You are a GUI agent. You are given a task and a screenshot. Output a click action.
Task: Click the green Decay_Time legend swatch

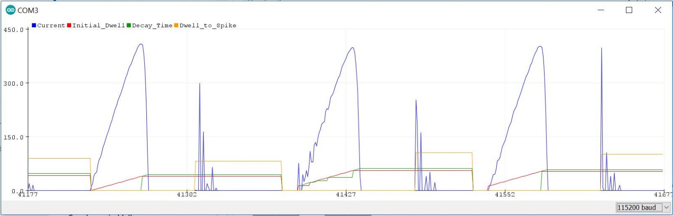(x=129, y=25)
